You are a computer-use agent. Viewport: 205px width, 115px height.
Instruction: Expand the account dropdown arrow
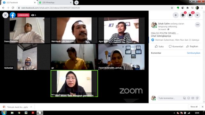tap(197, 15)
